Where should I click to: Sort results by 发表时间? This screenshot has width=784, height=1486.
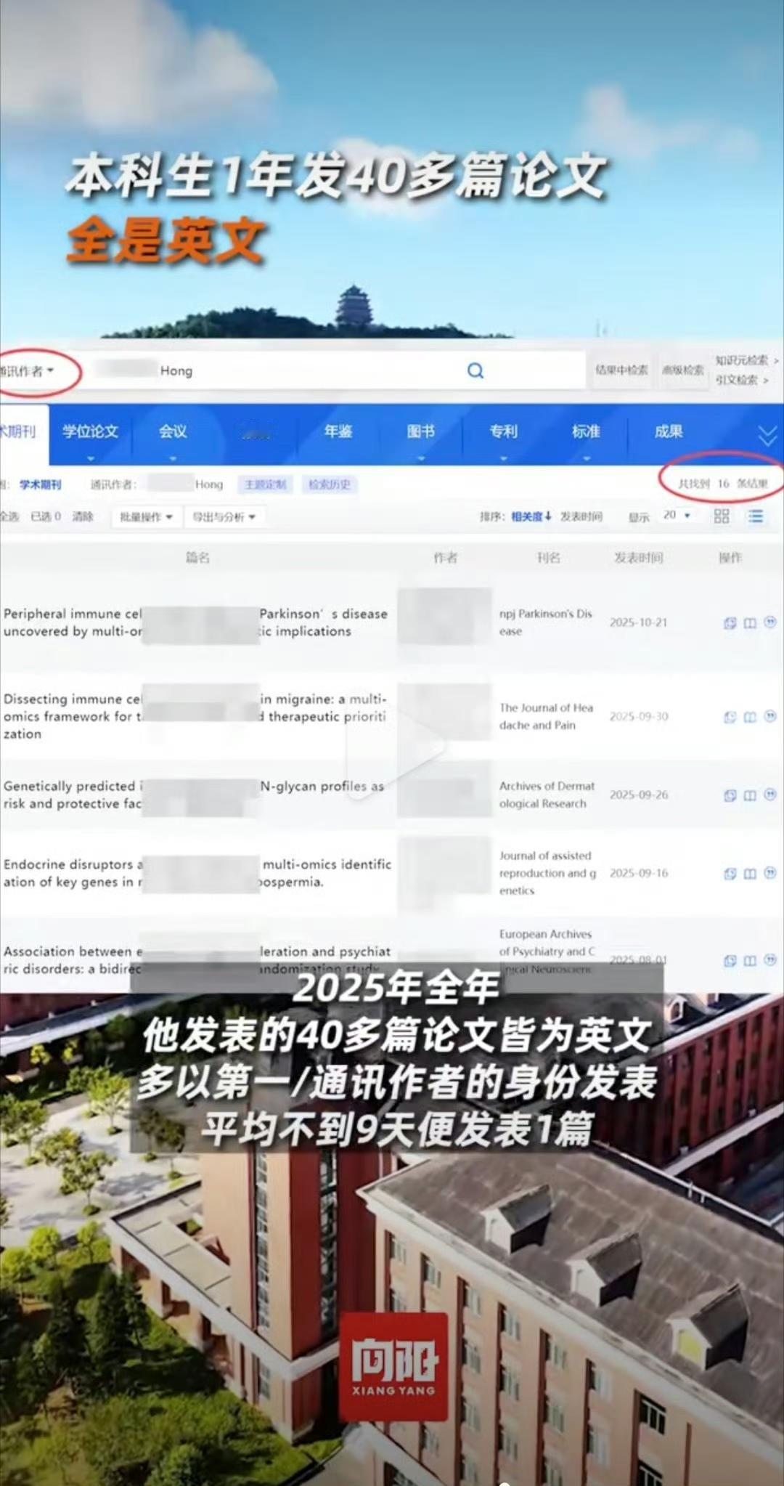[581, 516]
